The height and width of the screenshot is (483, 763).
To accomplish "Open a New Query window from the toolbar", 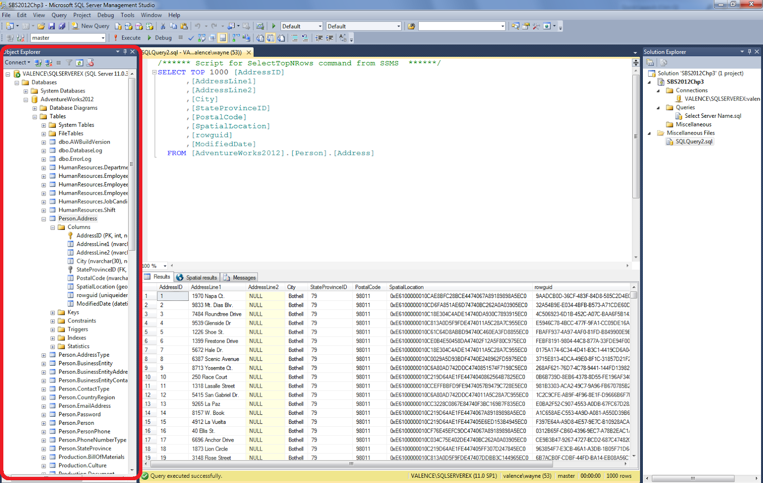I will 91,26.
